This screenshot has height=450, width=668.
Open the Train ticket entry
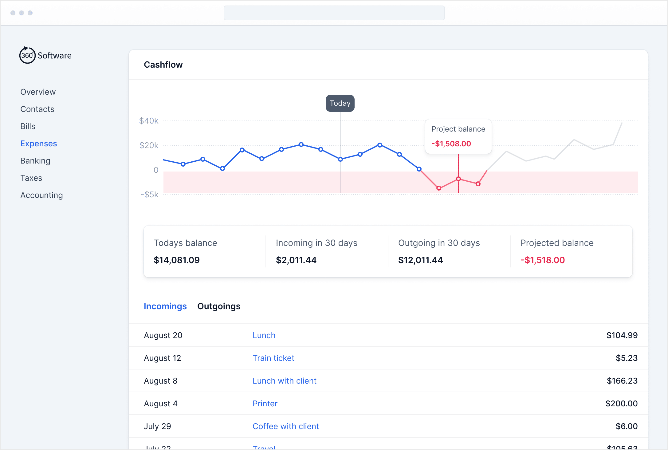click(273, 358)
